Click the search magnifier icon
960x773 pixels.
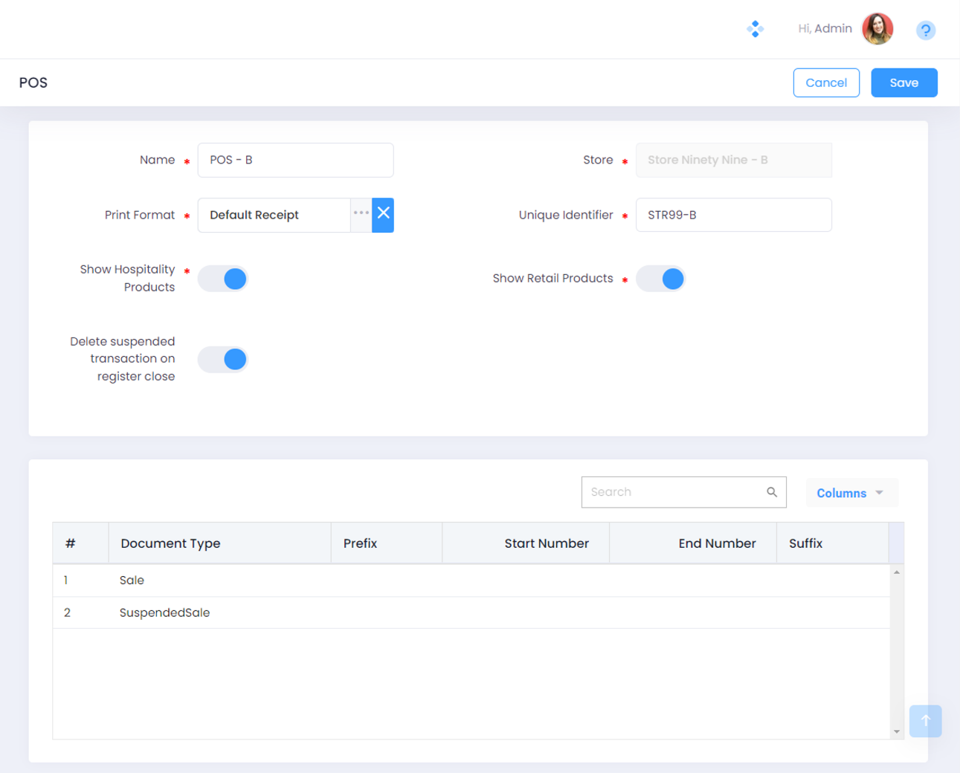(772, 492)
